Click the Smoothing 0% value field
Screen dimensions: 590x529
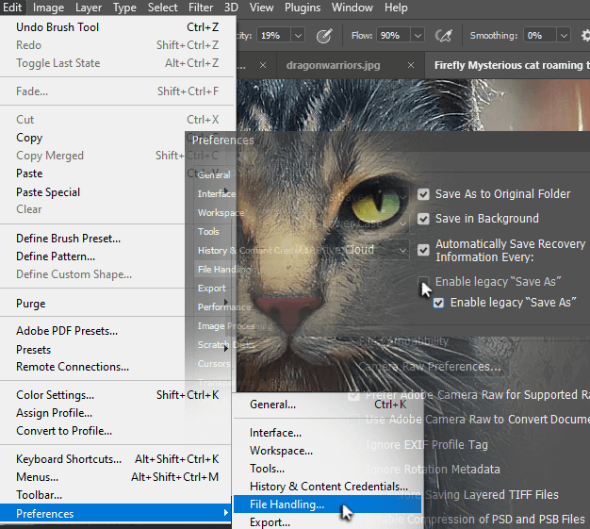click(540, 36)
